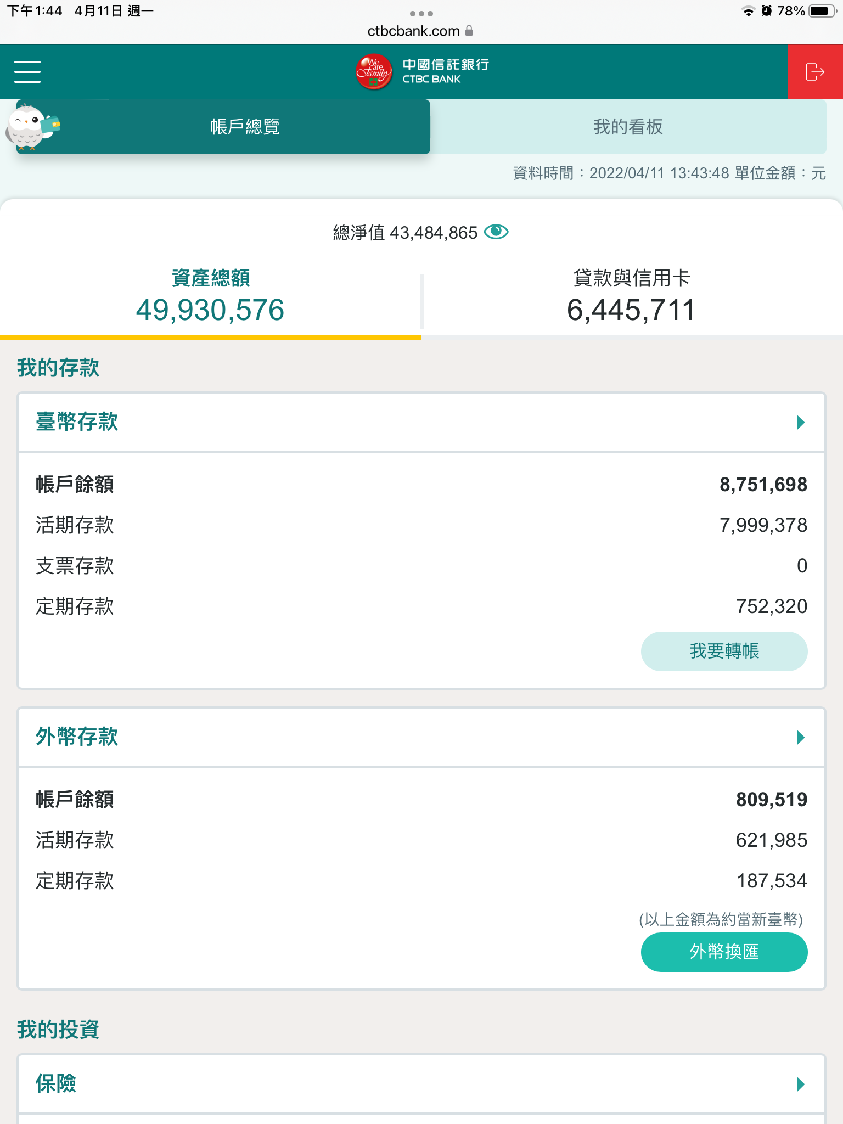This screenshot has width=843, height=1124.
Task: Select the 資產總額 summary tab
Action: point(210,296)
